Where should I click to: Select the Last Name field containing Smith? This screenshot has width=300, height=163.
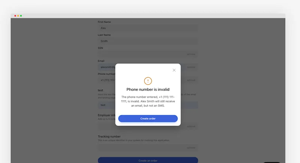pyautogui.click(x=148, y=41)
